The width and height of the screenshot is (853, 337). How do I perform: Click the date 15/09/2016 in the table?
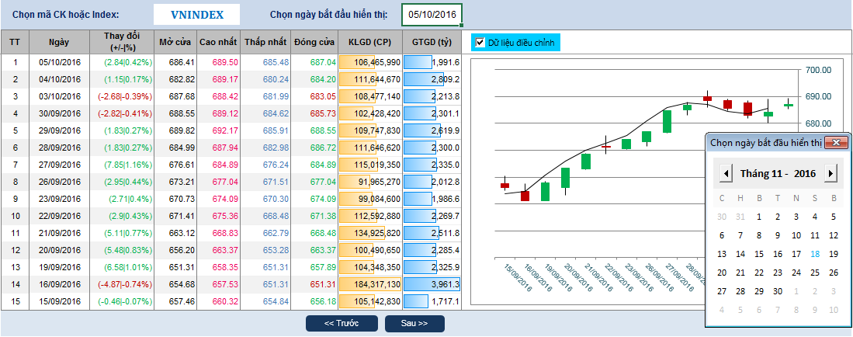(x=59, y=301)
